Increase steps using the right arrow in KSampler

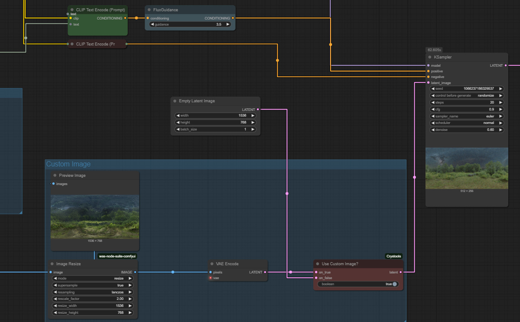[501, 102]
